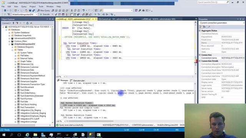Click the Save All icon
Viewport: 246px width, 138px height.
coord(33,10)
